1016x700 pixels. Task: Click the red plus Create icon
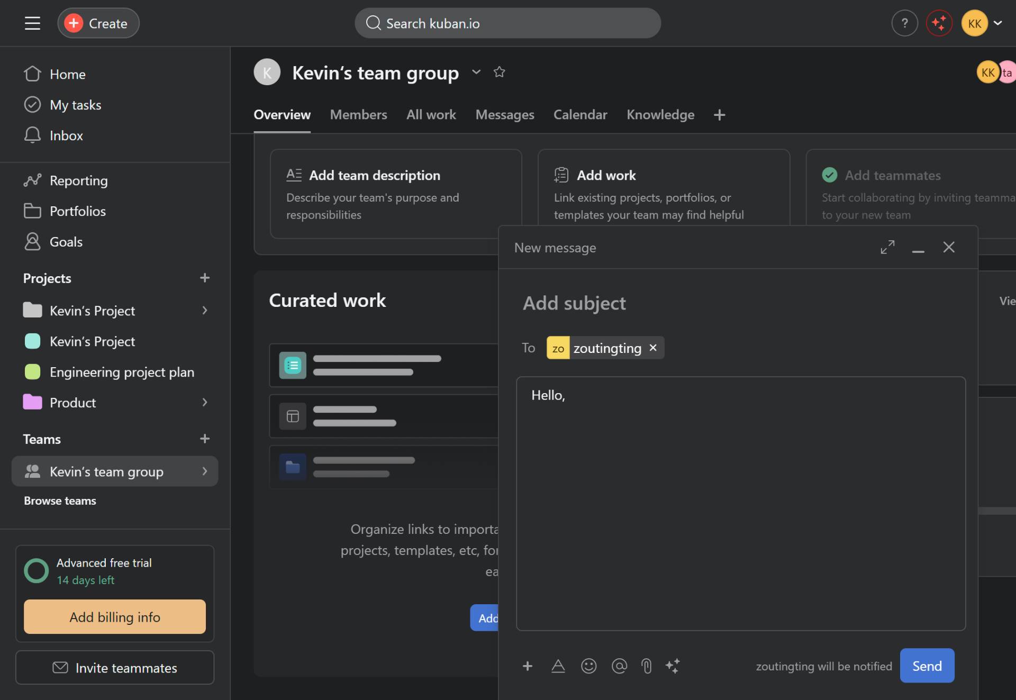74,23
